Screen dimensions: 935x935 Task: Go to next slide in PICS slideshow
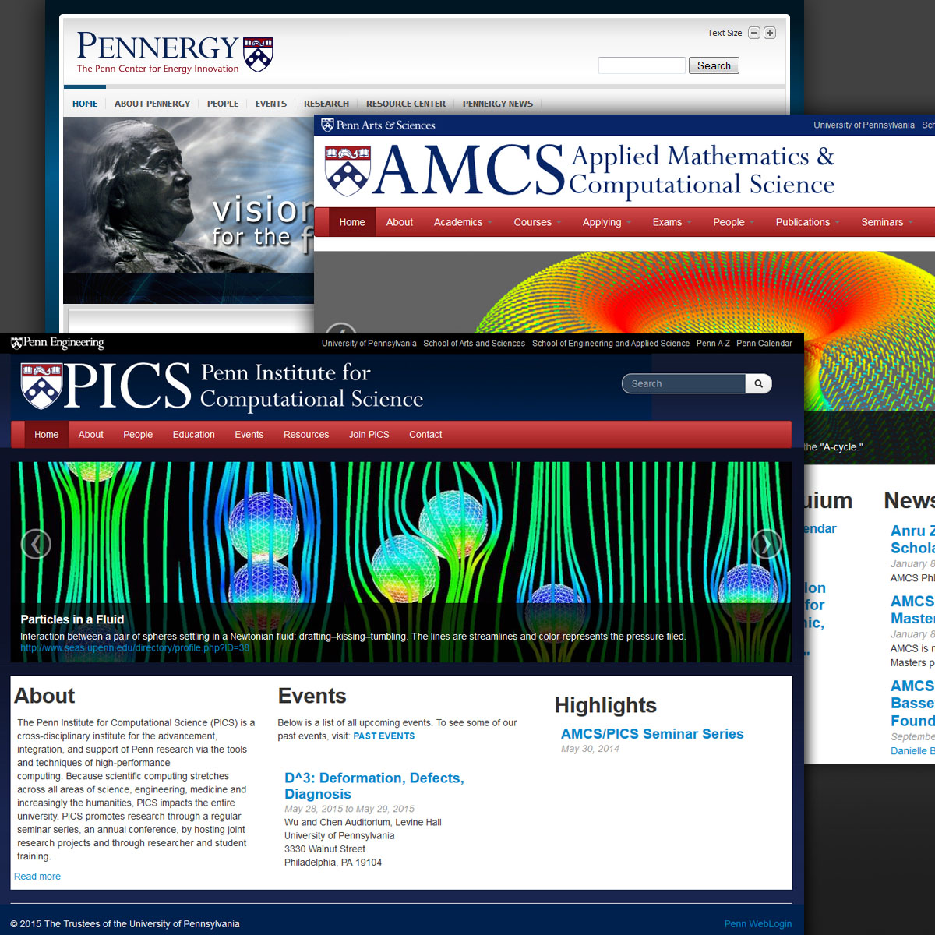pyautogui.click(x=766, y=544)
